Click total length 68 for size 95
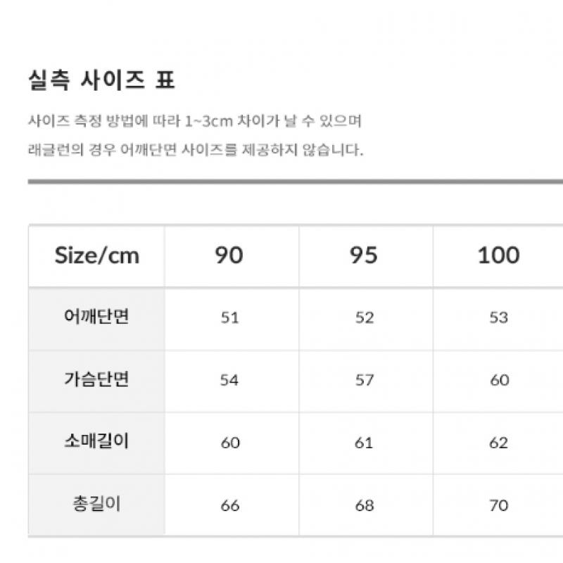This screenshot has width=563, height=563. tap(364, 505)
